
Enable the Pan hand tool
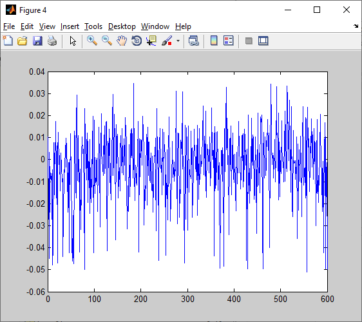pos(122,41)
